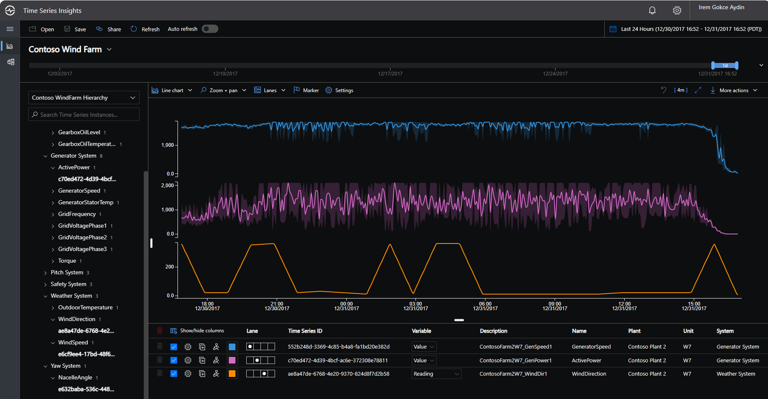This screenshot has width=768, height=399.
Task: Click the Time Series Insights logo
Action: pyautogui.click(x=10, y=10)
